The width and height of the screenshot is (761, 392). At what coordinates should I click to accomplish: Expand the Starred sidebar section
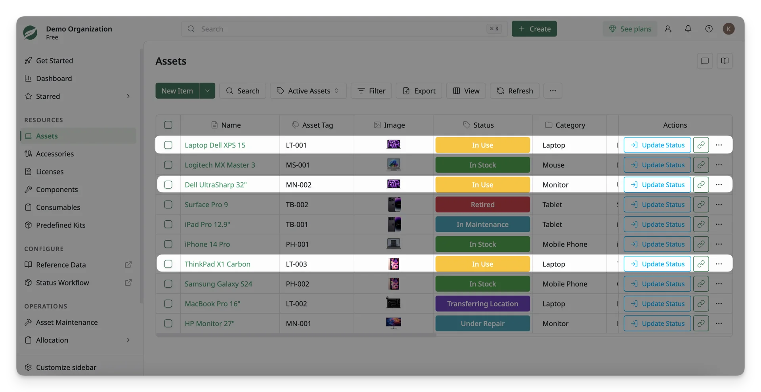128,96
